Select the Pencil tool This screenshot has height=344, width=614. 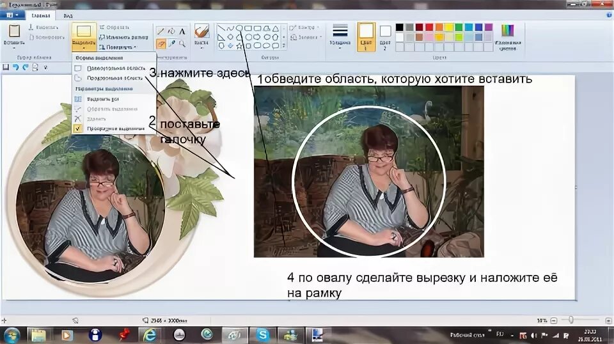click(160, 31)
